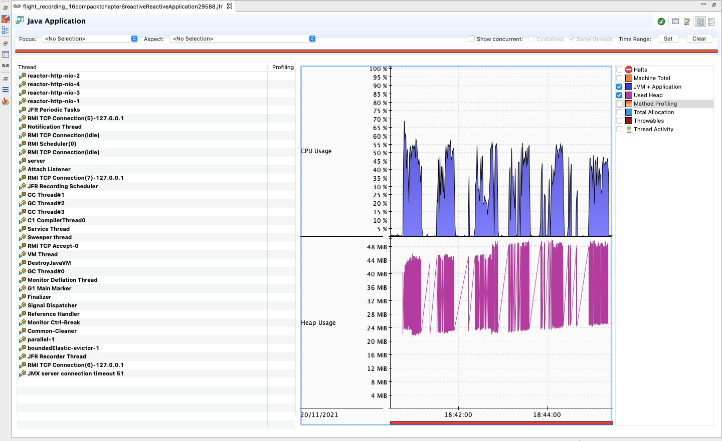Click the 18:42:00 timeline marker
722x441 pixels.
pyautogui.click(x=458, y=414)
